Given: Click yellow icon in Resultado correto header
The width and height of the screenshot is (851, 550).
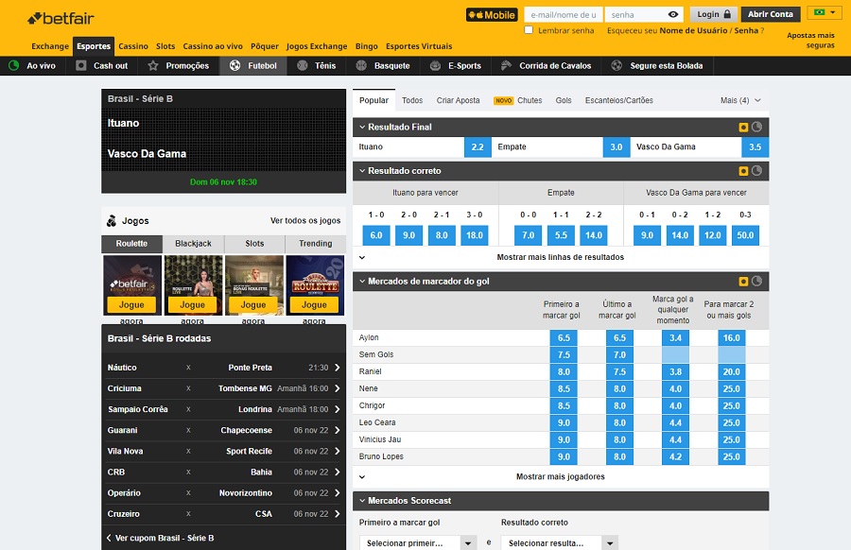Looking at the screenshot, I should 743,171.
